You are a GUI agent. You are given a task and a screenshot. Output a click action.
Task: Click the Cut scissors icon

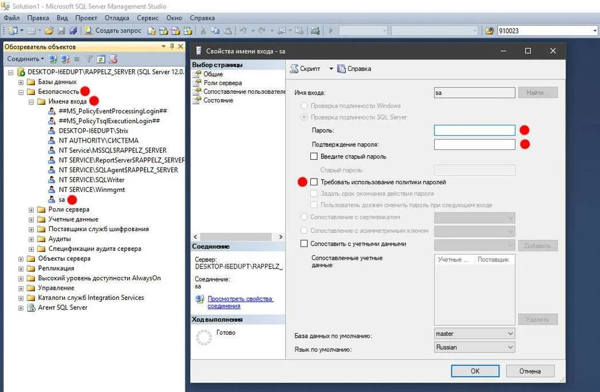(203, 30)
